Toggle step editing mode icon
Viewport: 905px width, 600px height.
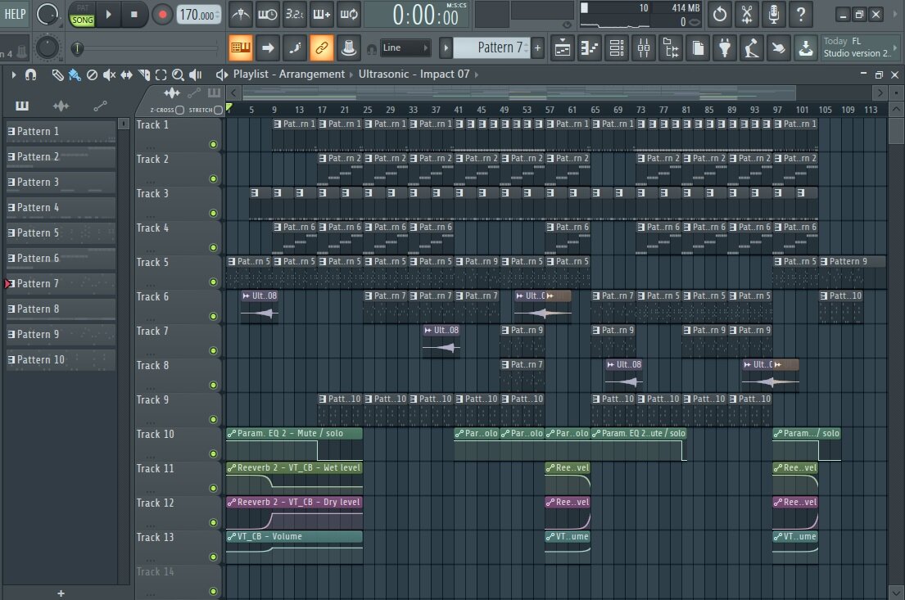(x=294, y=47)
